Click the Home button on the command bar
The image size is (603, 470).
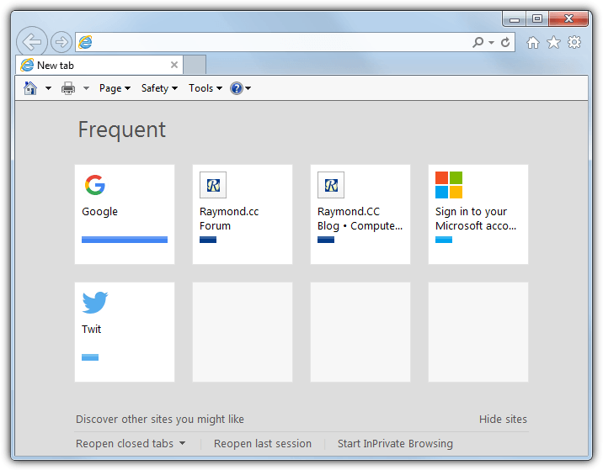(x=30, y=88)
